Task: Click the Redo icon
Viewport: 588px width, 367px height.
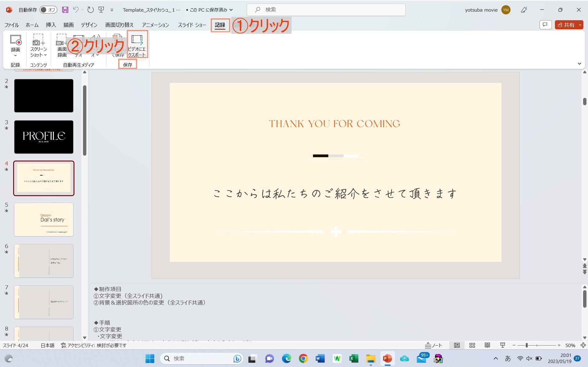Action: tap(90, 10)
